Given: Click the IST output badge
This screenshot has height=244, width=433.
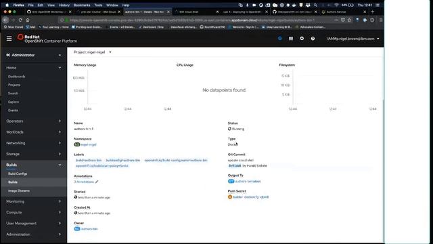Looking at the screenshot, I should coord(231,181).
